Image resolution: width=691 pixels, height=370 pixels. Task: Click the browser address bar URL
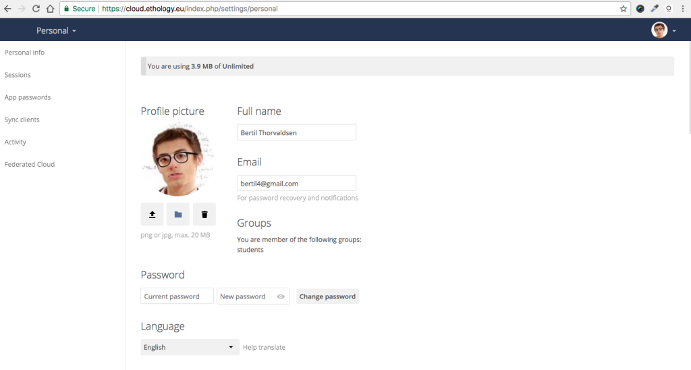(190, 8)
